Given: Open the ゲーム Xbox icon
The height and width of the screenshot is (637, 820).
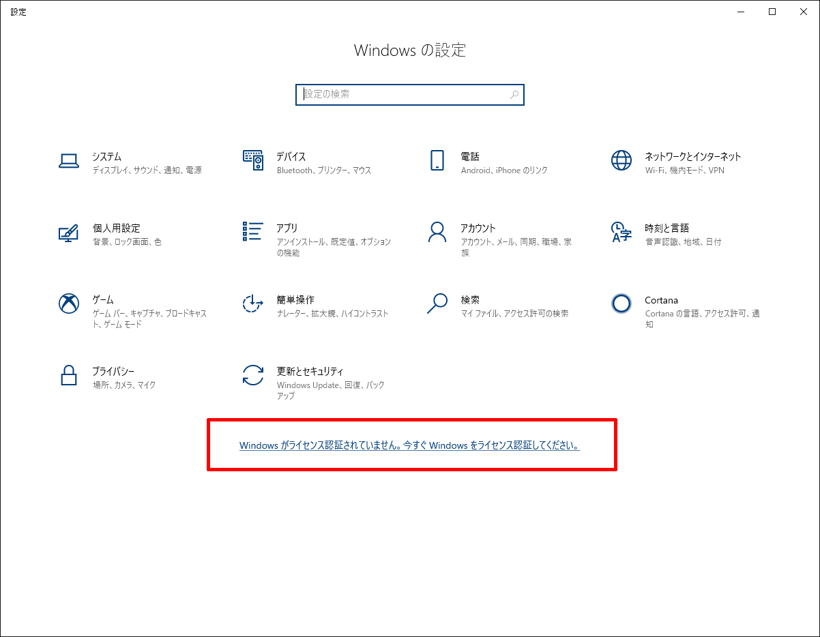Looking at the screenshot, I should pos(69,303).
